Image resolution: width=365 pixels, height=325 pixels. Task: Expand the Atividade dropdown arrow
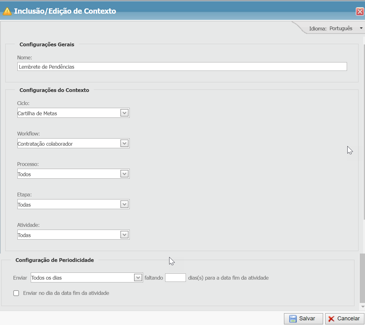coord(124,235)
